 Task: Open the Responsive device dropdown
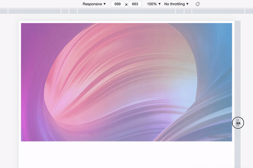coord(94,4)
